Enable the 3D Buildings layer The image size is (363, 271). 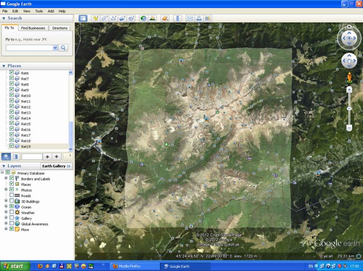coord(12,201)
